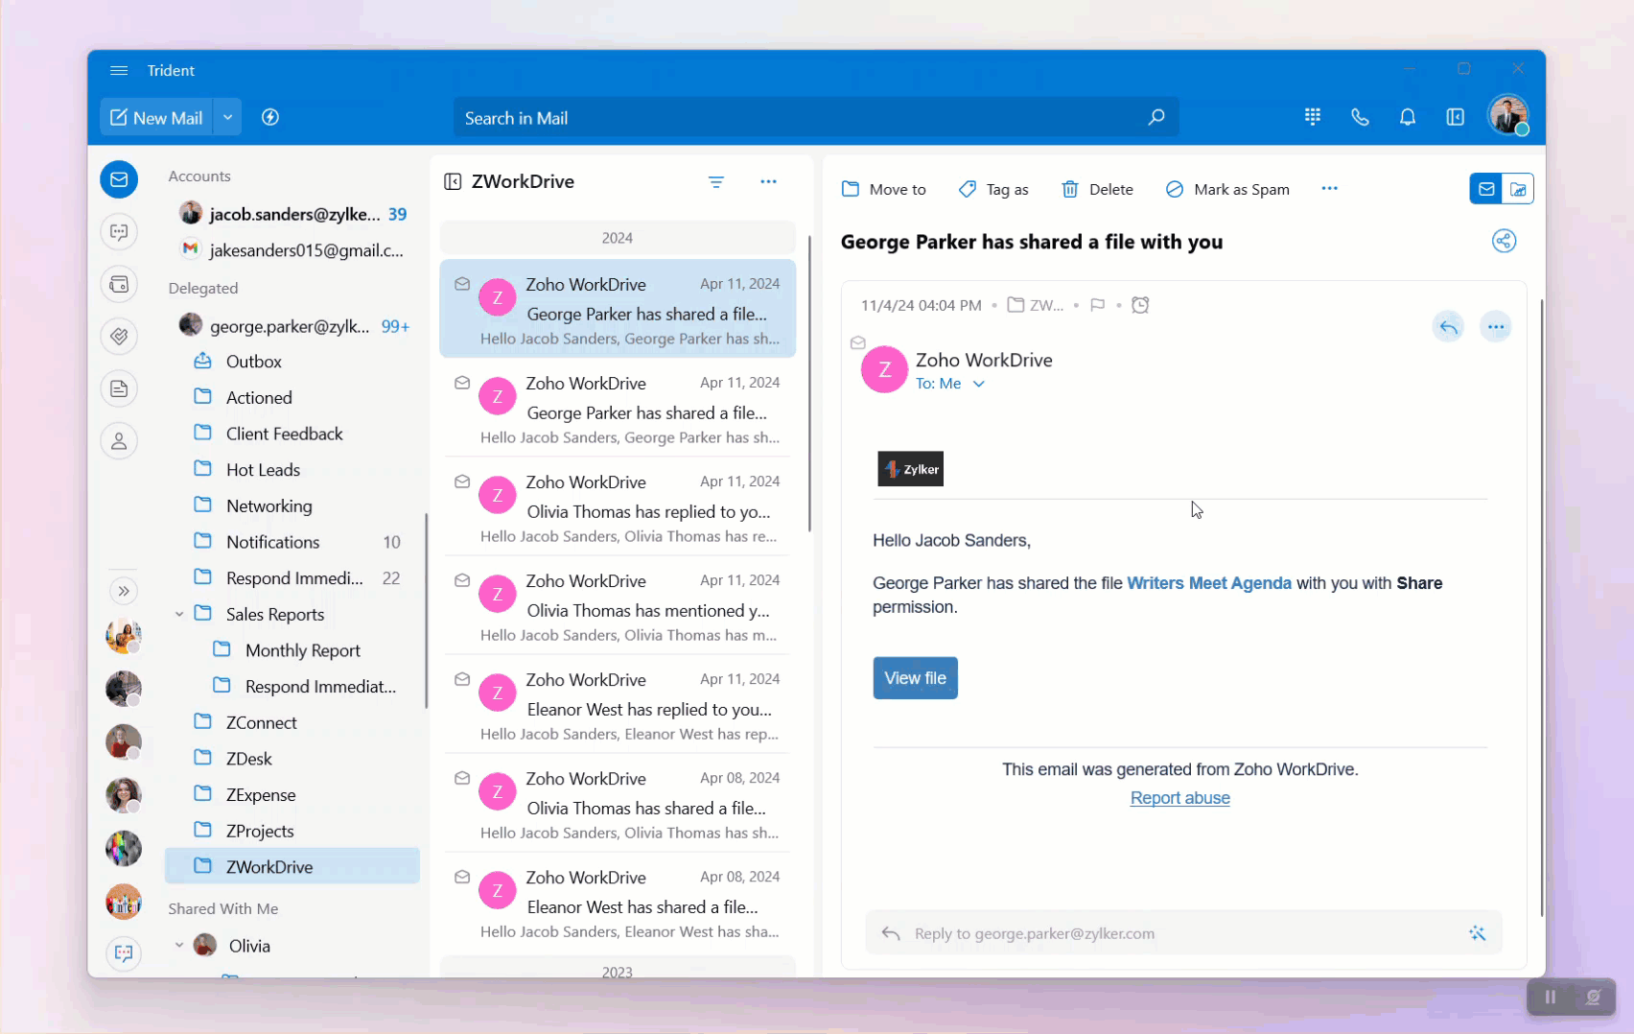Open the apps grid icon
1634x1034 pixels.
[x=1313, y=116]
